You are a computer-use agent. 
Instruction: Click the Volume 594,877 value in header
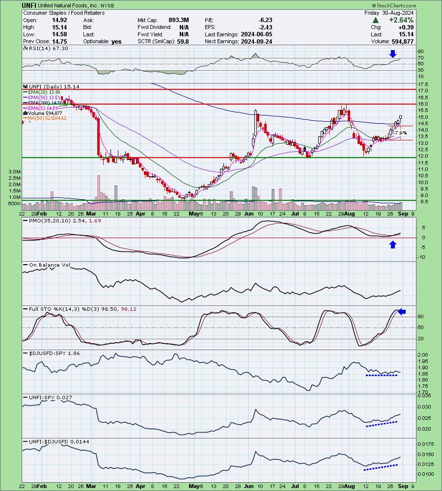[x=403, y=41]
